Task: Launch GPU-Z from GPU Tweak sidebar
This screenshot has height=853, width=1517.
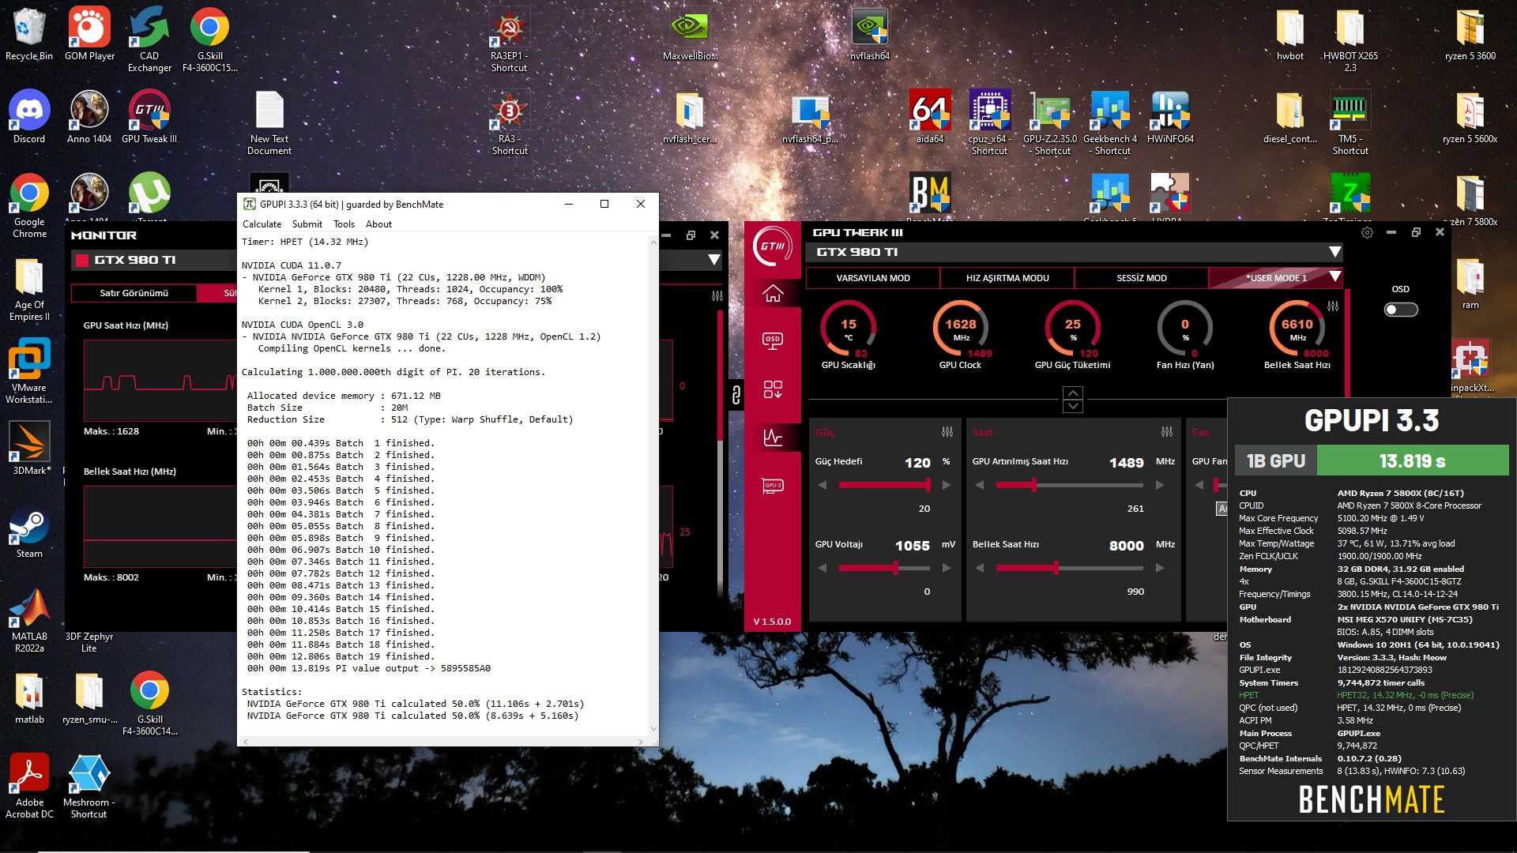Action: coord(773,485)
